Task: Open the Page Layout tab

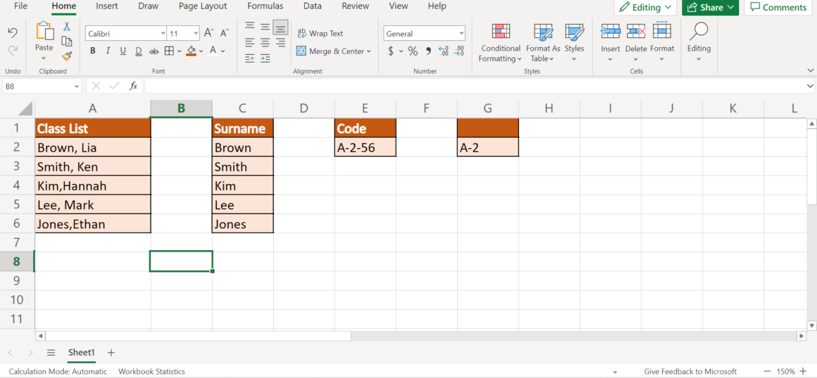Action: point(203,6)
